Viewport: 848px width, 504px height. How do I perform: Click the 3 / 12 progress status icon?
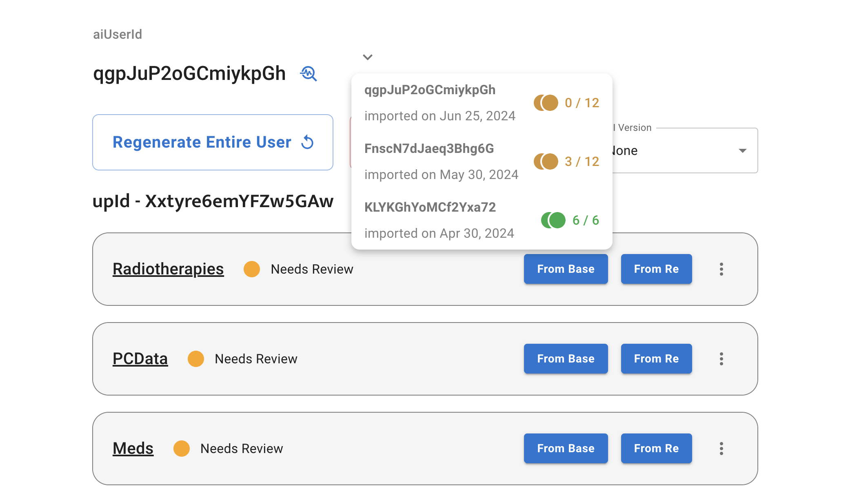pyautogui.click(x=546, y=161)
